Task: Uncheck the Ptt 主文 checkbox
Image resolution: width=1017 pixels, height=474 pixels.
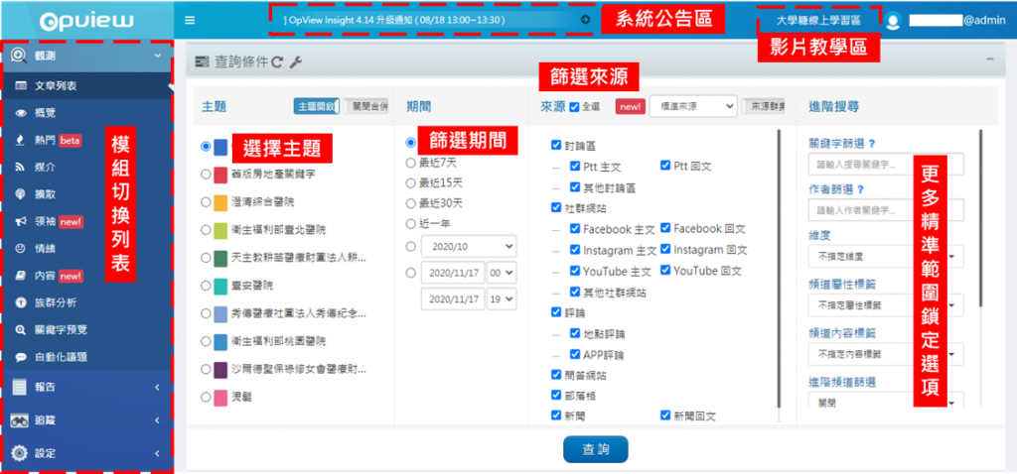Action: (x=575, y=167)
